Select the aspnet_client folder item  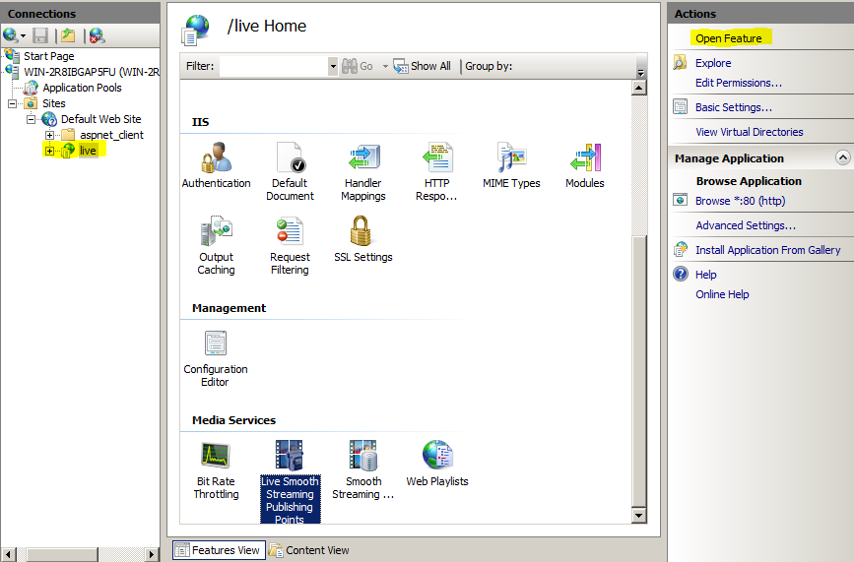pyautogui.click(x=111, y=135)
